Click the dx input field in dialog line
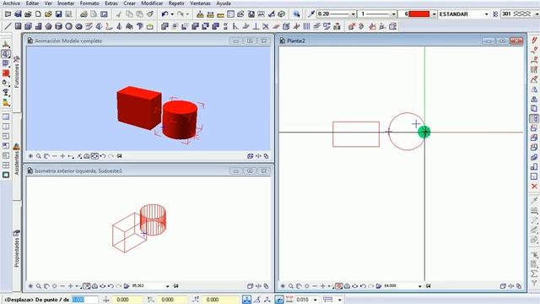 [84, 300]
